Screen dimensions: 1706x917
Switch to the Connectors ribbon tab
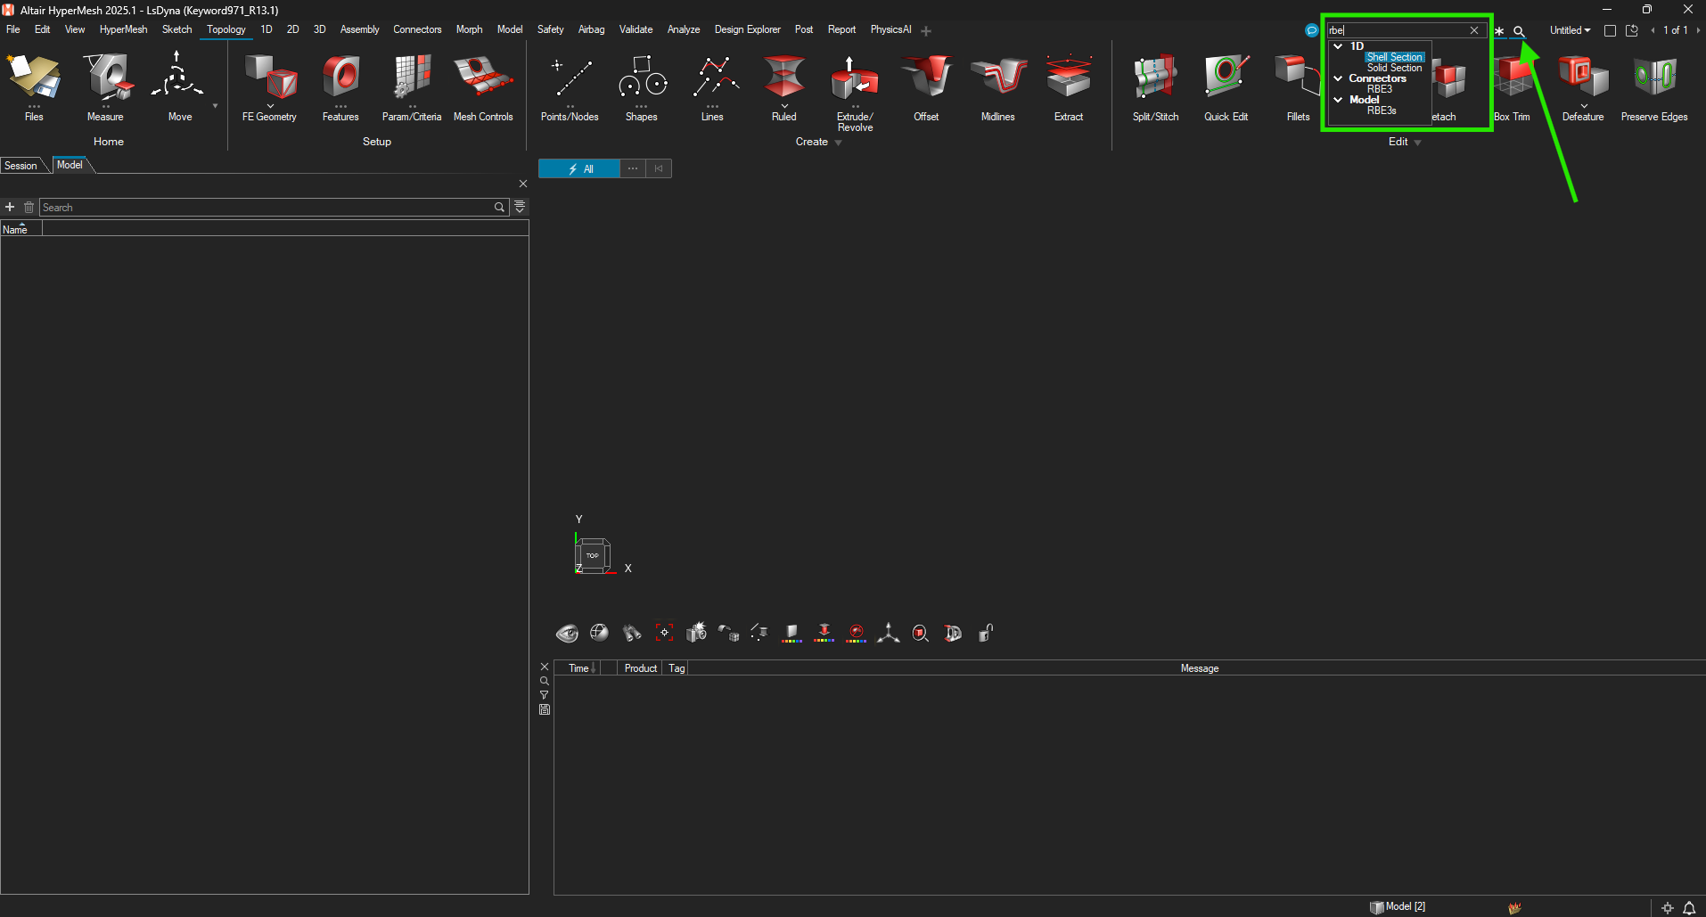pyautogui.click(x=417, y=29)
